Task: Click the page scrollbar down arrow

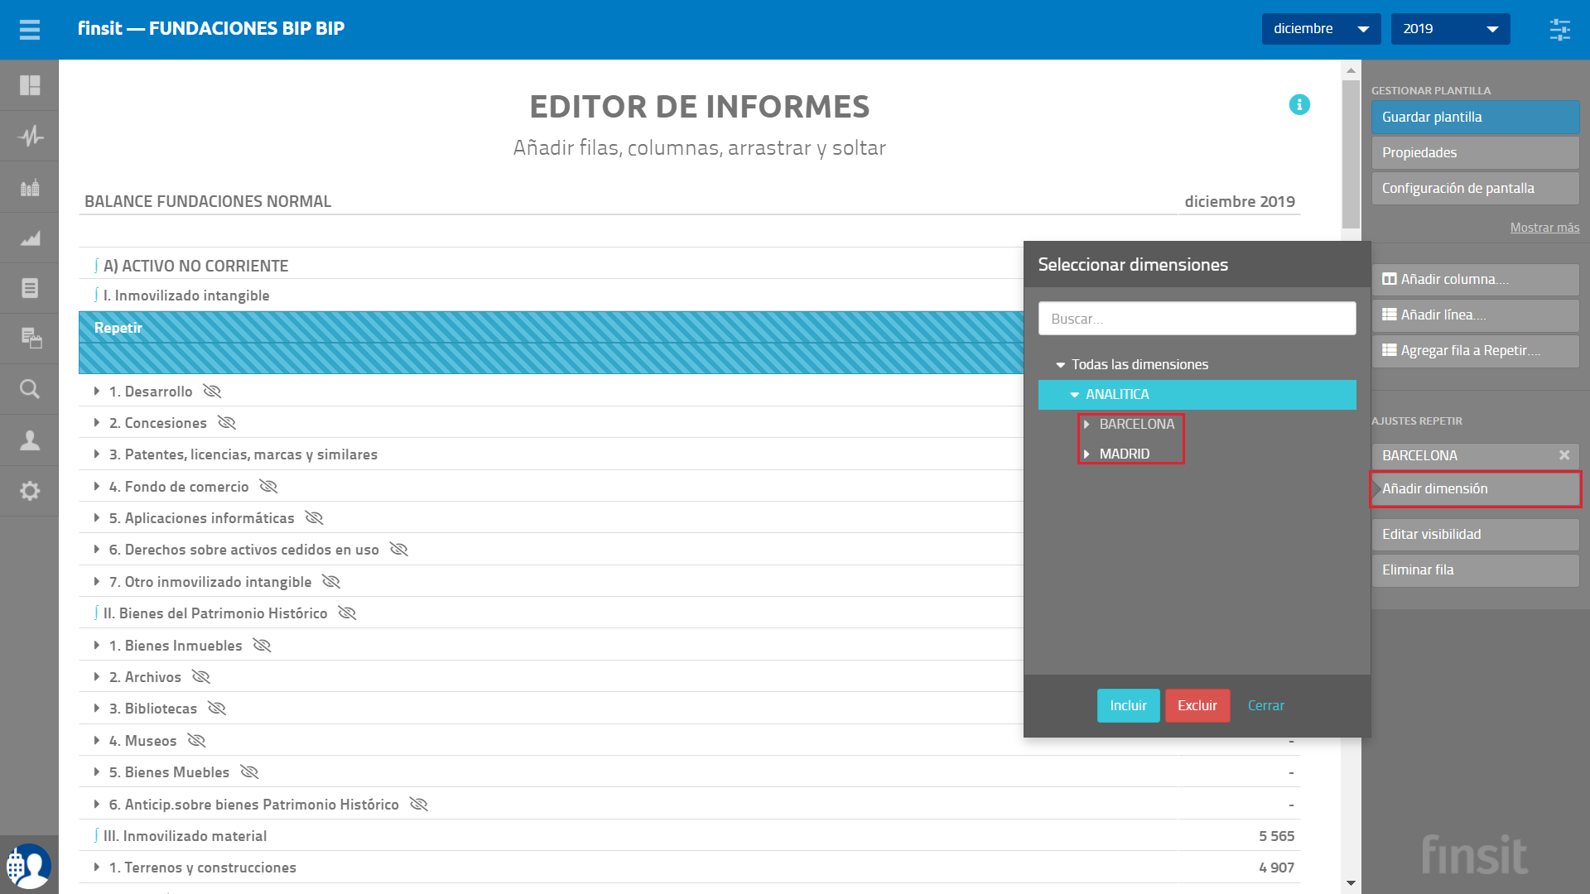Action: (1351, 883)
